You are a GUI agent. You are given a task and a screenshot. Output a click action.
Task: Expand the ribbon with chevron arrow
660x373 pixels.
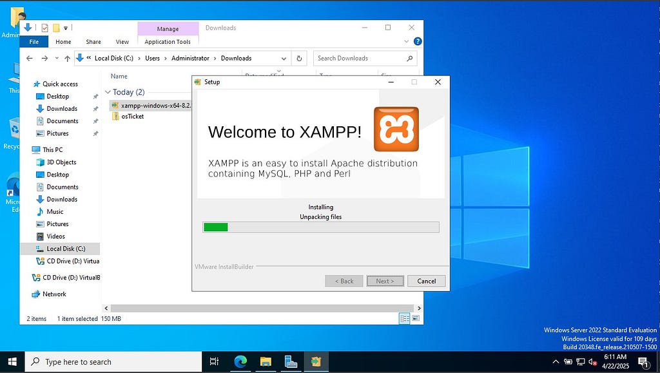406,41
